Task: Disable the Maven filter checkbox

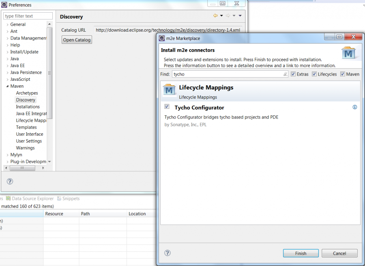Action: [343, 74]
